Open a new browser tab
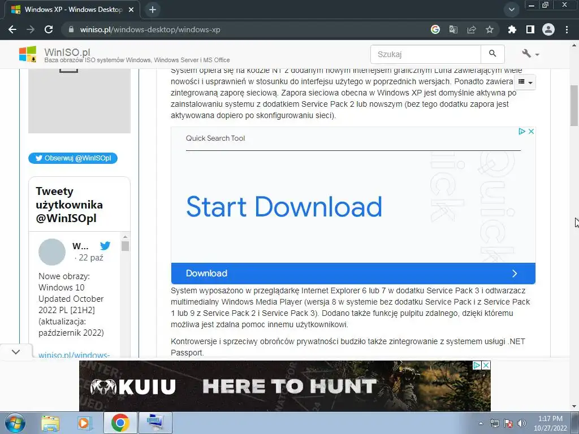579x434 pixels. tap(153, 10)
